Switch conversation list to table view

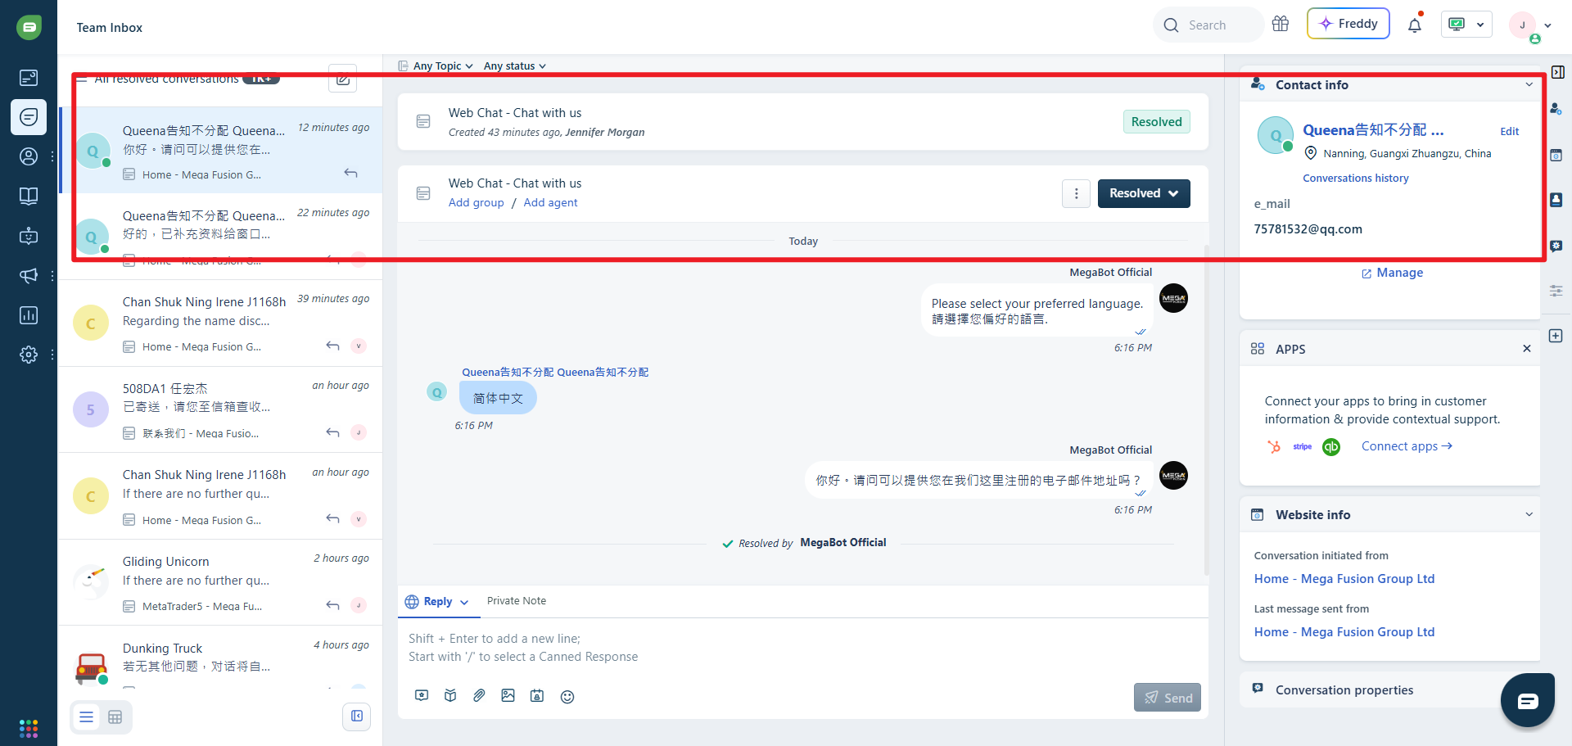pos(115,717)
